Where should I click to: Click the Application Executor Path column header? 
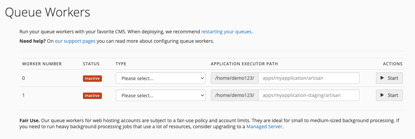tap(244, 64)
